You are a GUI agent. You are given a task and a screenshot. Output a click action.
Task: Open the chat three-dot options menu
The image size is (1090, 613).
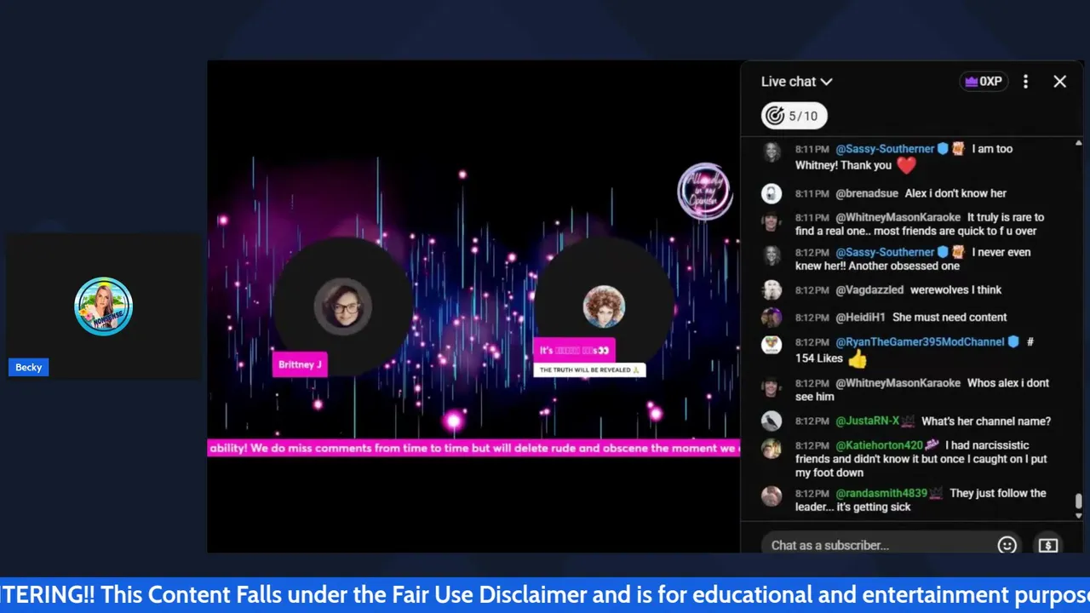point(1025,82)
